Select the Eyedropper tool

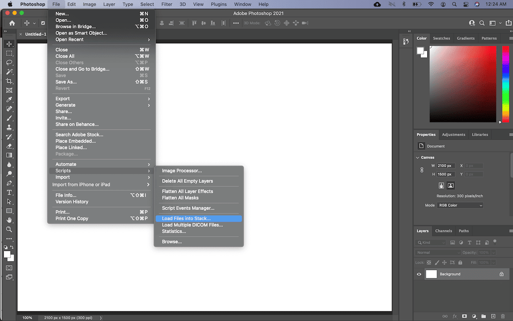[9, 100]
